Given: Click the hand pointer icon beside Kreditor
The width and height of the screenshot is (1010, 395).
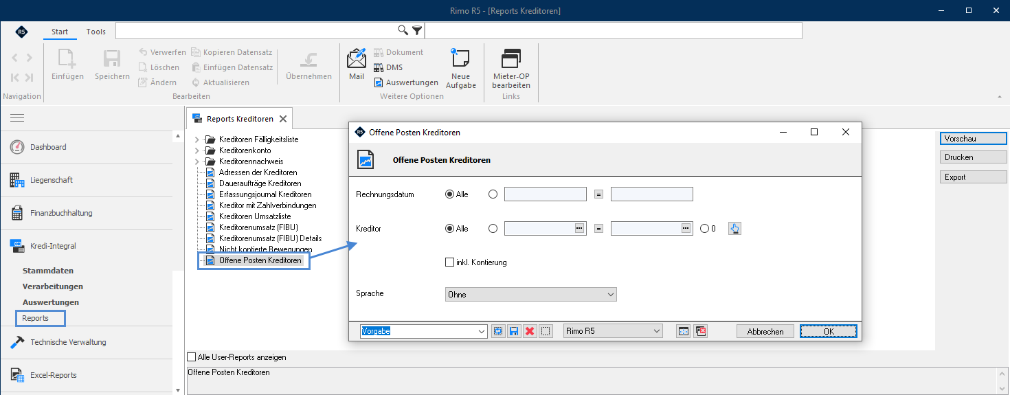Looking at the screenshot, I should point(735,229).
